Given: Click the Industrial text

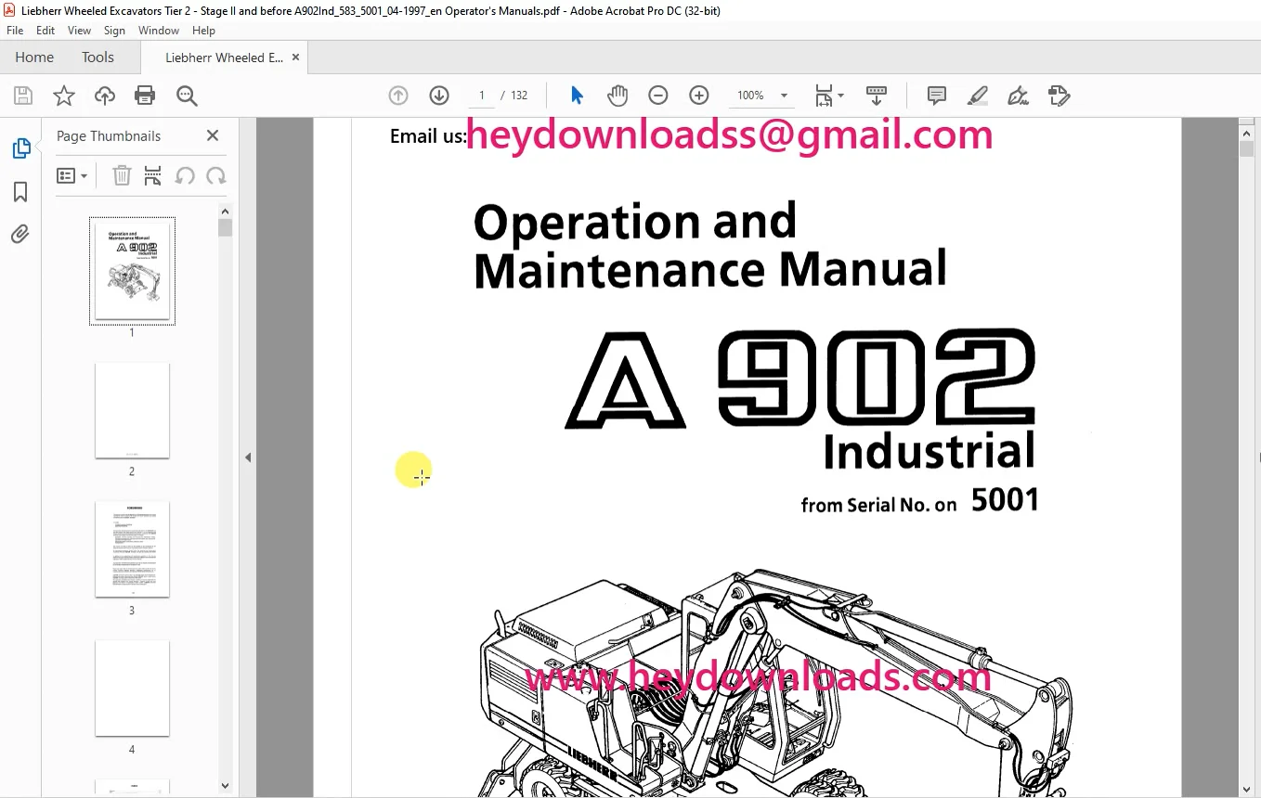Looking at the screenshot, I should pyautogui.click(x=929, y=452).
